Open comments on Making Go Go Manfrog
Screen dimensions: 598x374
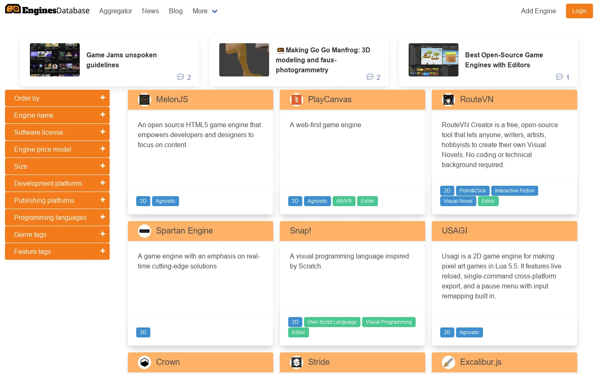[373, 77]
